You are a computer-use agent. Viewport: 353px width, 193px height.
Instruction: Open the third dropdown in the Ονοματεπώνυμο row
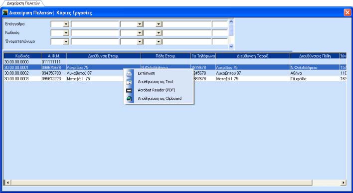pos(159,42)
